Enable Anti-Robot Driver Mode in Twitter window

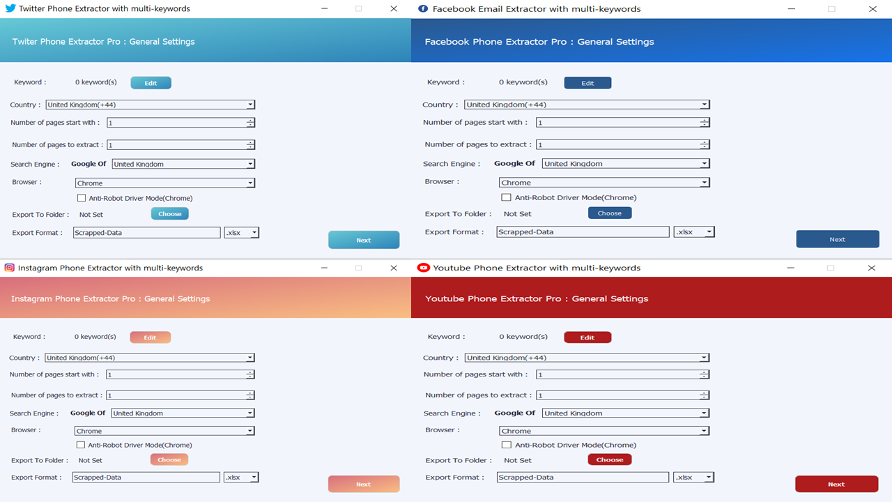(82, 199)
